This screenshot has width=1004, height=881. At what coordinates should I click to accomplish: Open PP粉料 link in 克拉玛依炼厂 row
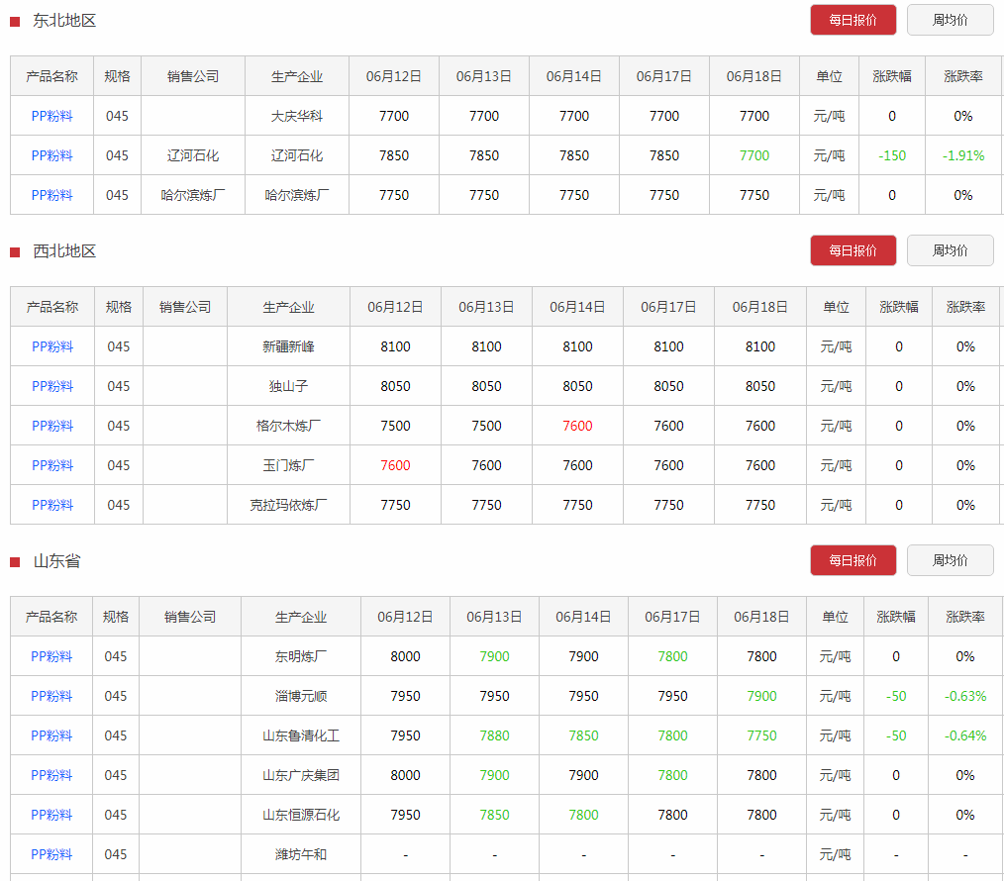[52, 505]
